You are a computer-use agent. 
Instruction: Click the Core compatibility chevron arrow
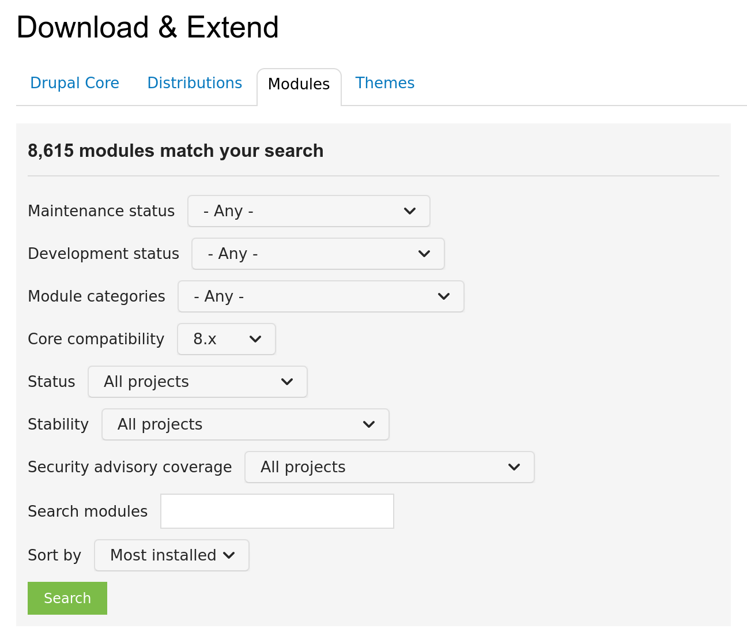[255, 339]
